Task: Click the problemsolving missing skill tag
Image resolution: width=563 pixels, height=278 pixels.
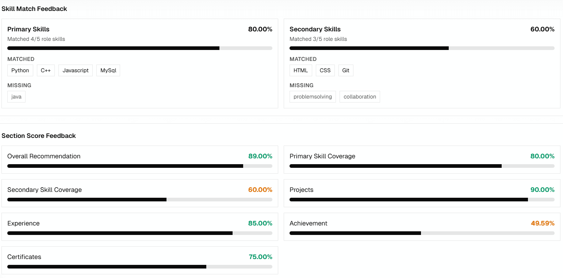Action: pyautogui.click(x=313, y=97)
